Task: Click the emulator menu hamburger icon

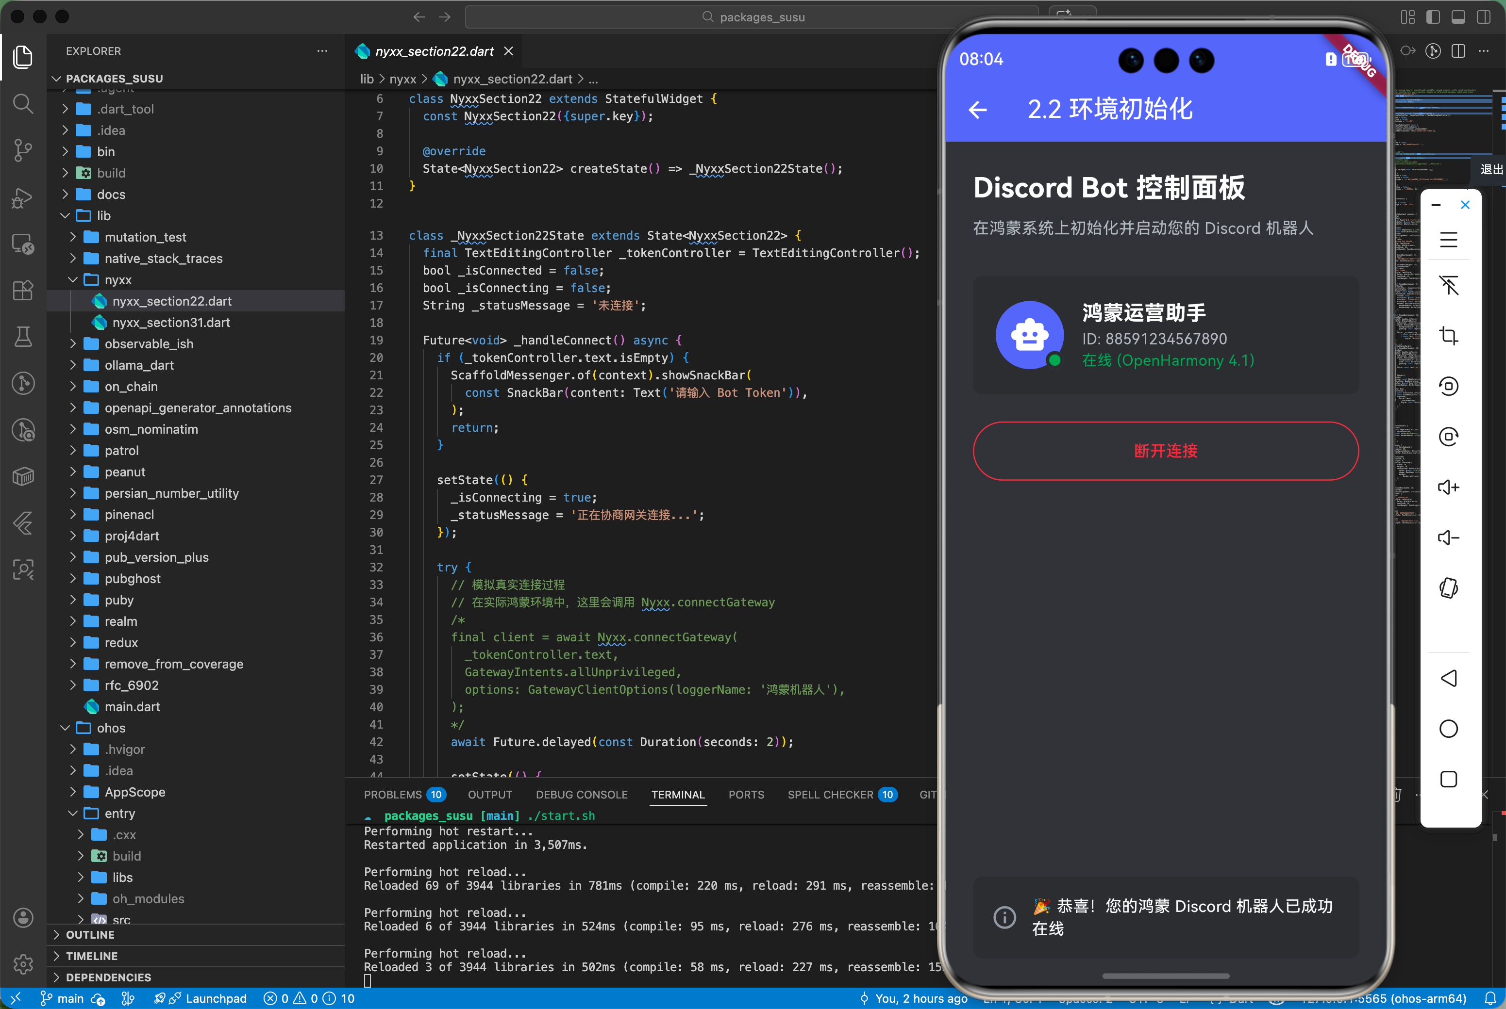Action: 1448,240
